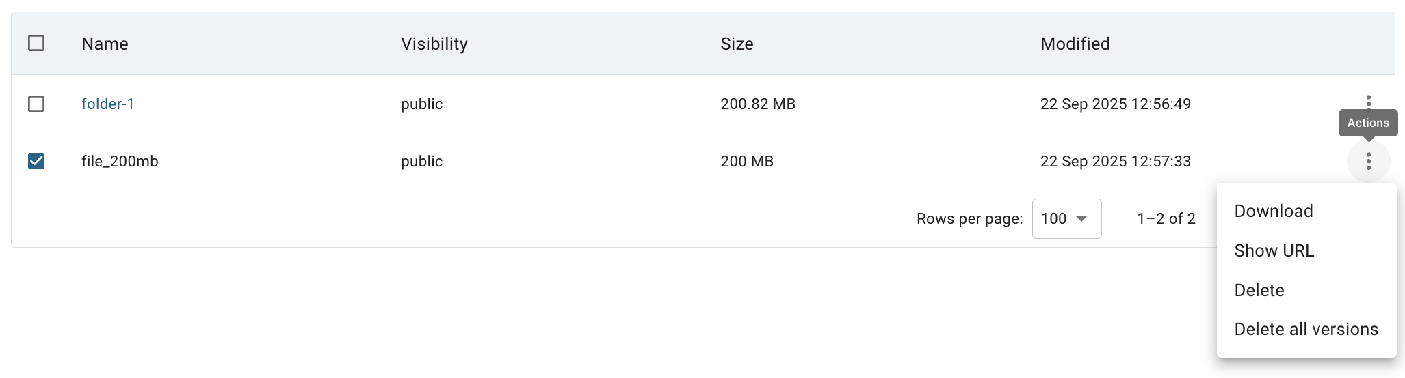Click the file_200mb file name
Screen dimensions: 1405x378
pyautogui.click(x=120, y=162)
